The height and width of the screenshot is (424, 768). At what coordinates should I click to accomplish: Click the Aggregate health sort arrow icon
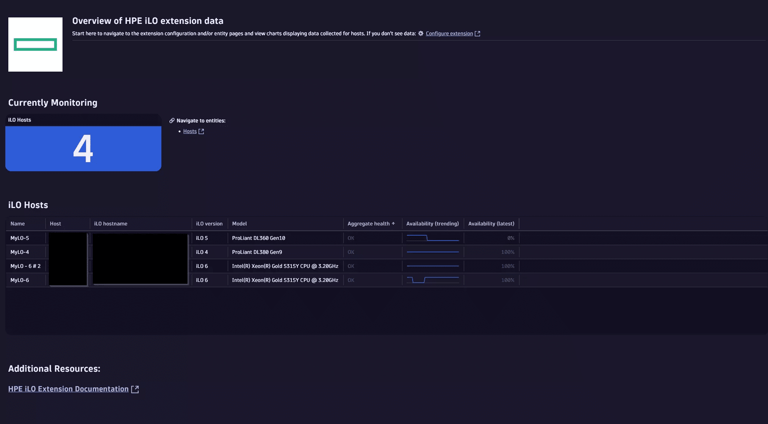pos(393,224)
